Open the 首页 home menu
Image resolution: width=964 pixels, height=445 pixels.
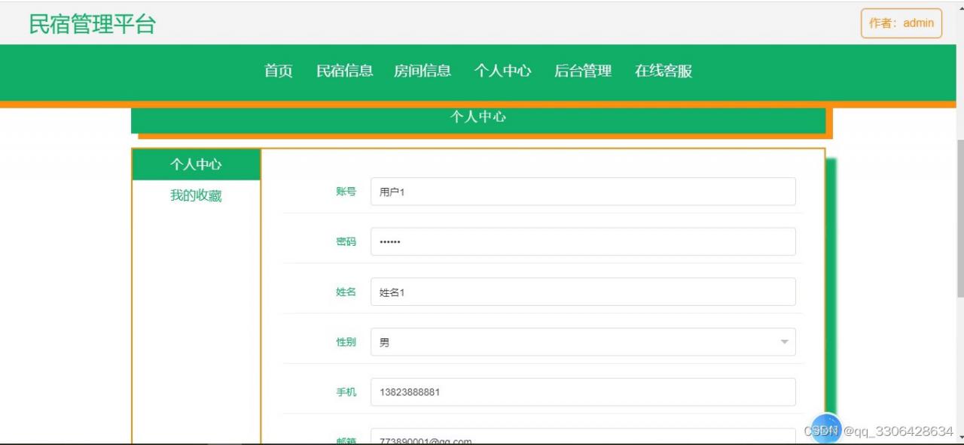click(278, 71)
